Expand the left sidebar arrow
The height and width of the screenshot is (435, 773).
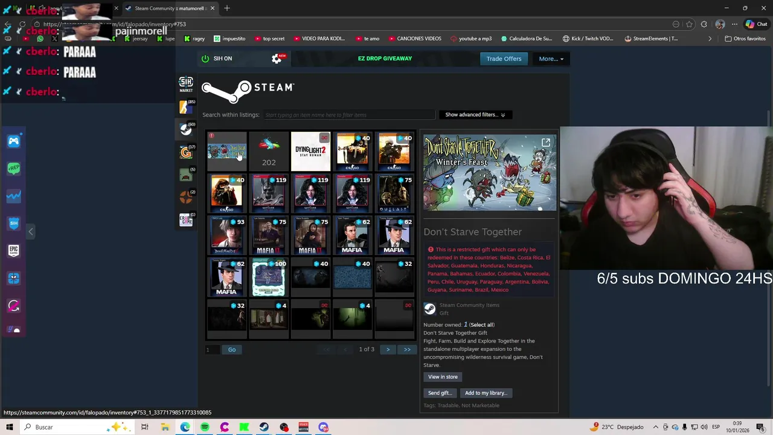[x=30, y=231]
